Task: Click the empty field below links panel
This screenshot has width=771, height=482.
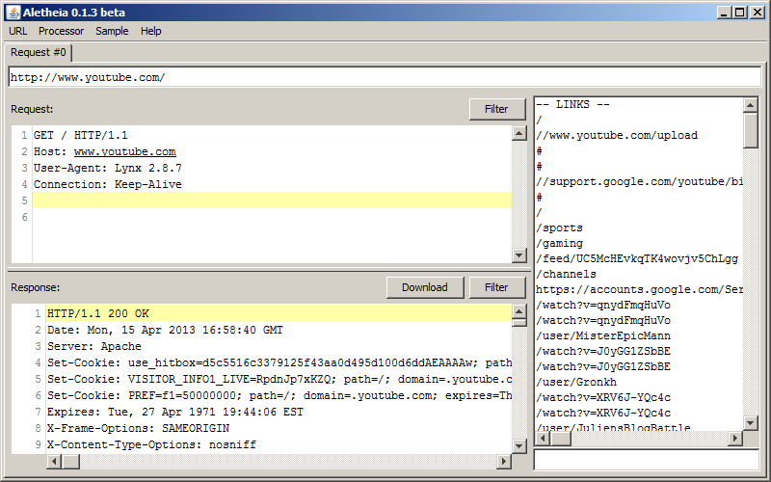Action: coord(647,460)
